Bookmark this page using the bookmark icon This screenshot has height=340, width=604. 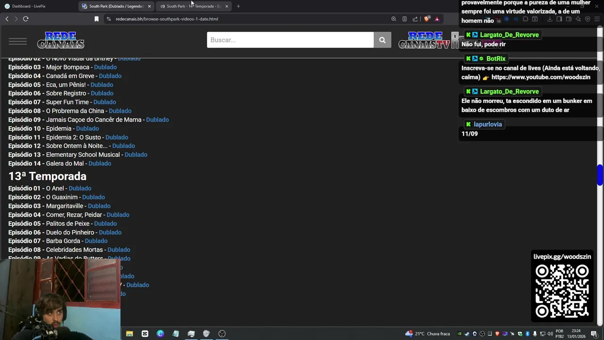(x=96, y=19)
